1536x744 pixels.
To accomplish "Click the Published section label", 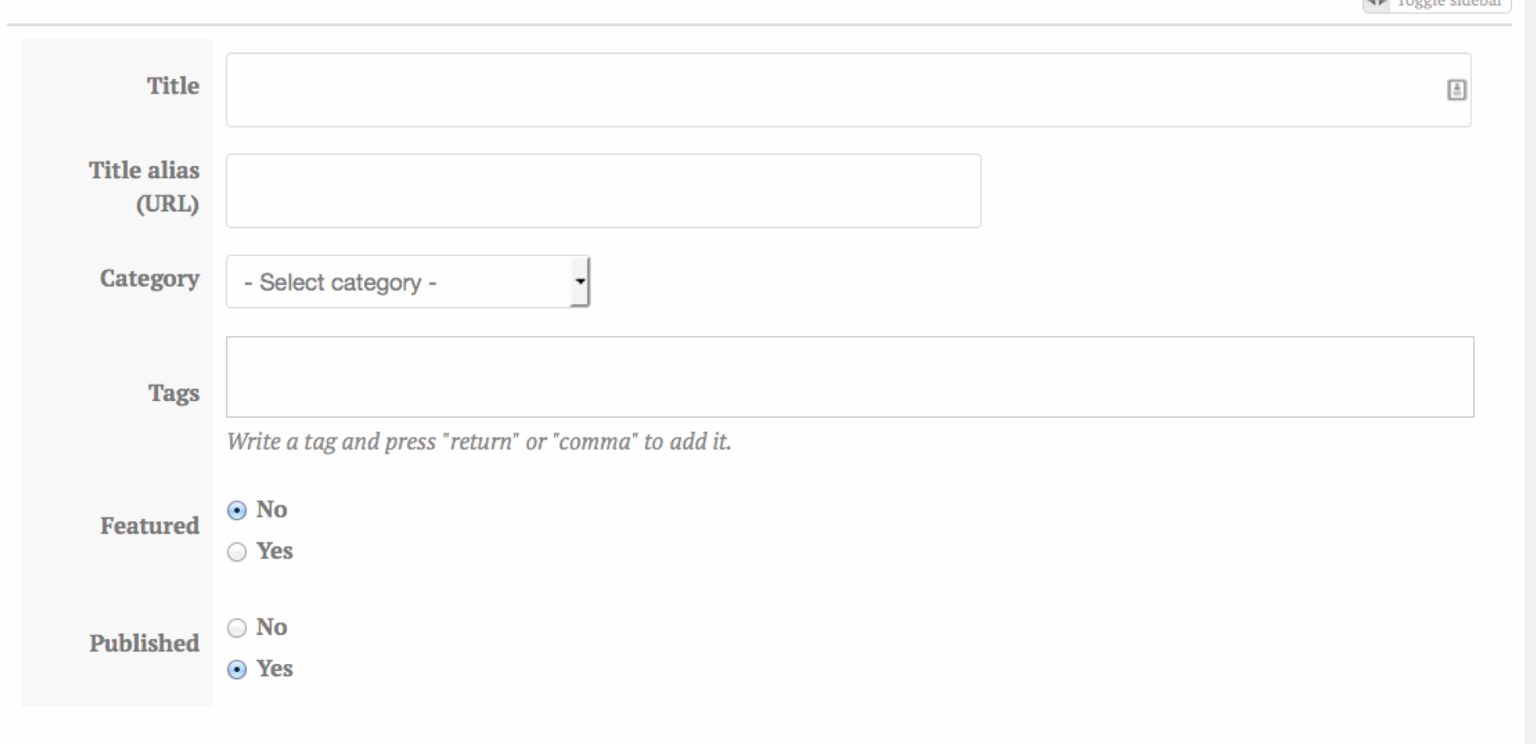I will [x=145, y=643].
